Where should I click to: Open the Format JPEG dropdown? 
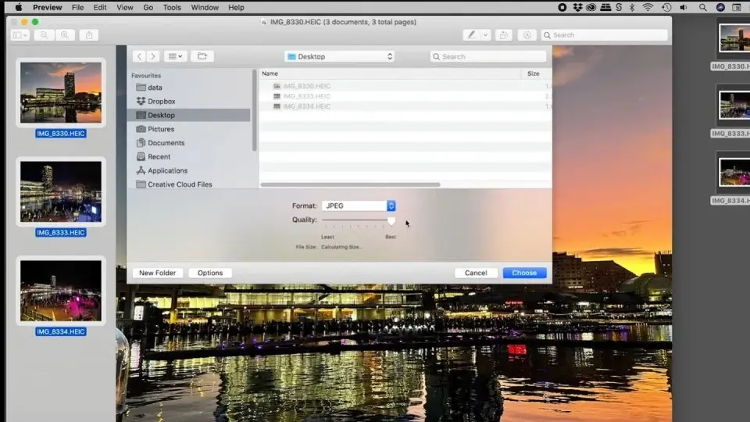click(359, 206)
